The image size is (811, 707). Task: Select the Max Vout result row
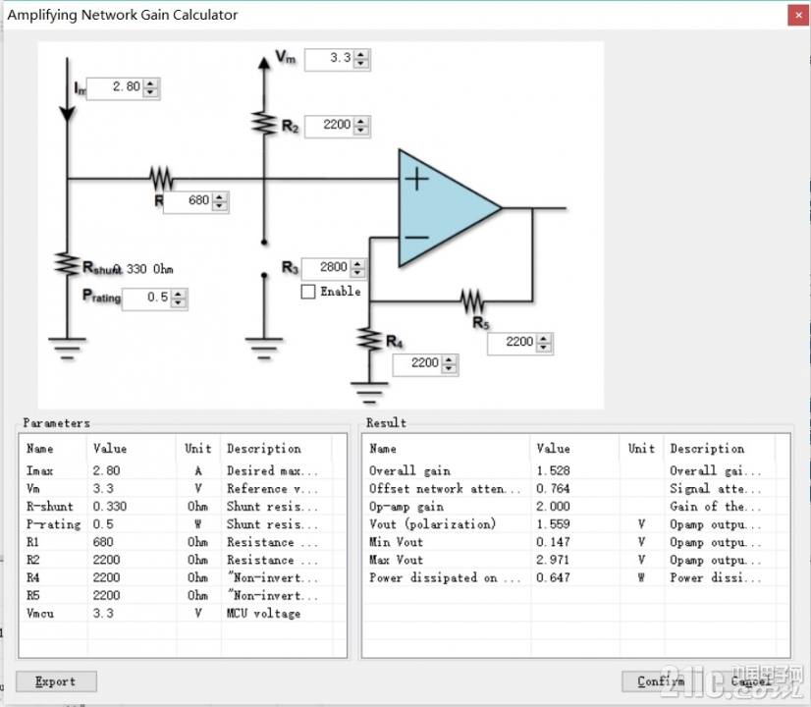[x=576, y=560]
